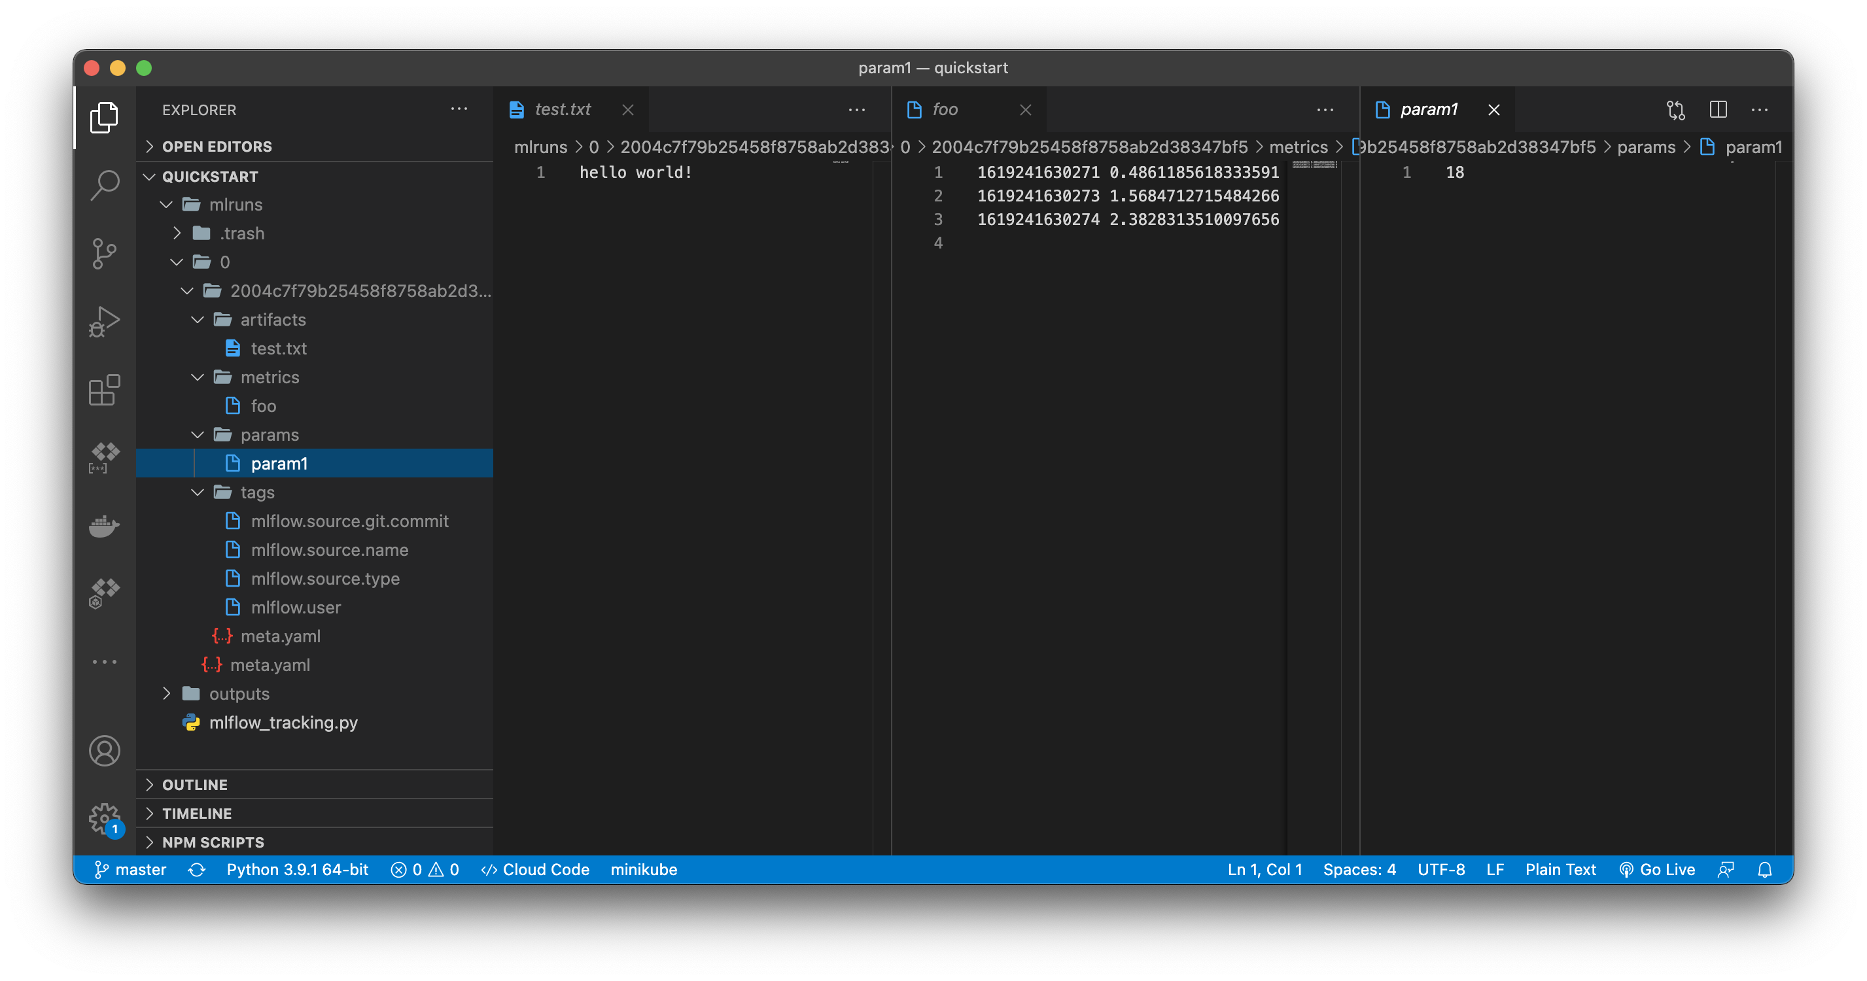Click the synchronize changes icon in status bar
The width and height of the screenshot is (1867, 981).
pyautogui.click(x=196, y=869)
